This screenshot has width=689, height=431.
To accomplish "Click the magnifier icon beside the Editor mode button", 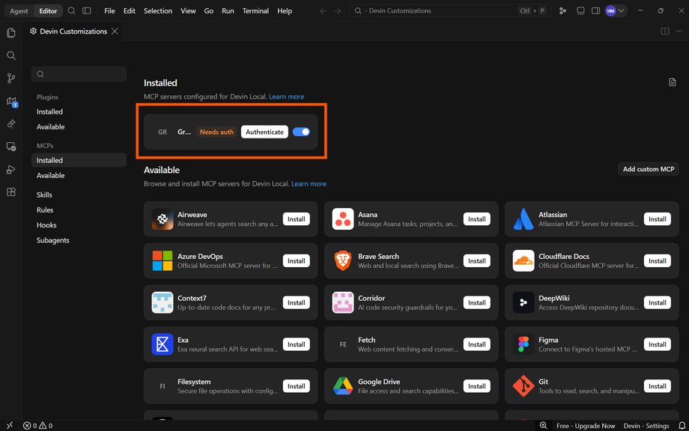I will (x=71, y=10).
